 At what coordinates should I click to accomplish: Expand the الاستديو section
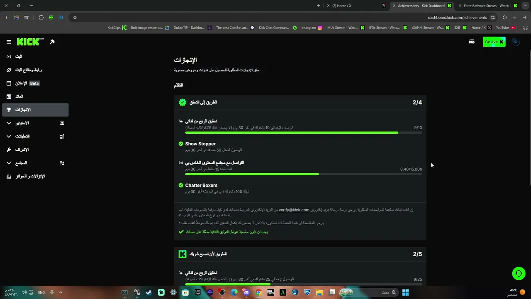35,123
